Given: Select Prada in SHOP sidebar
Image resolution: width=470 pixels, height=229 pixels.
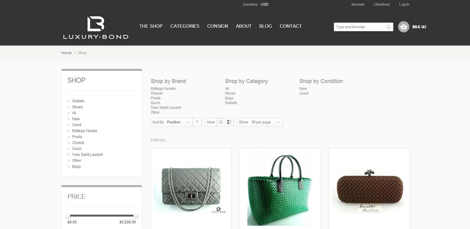Looking at the screenshot, I should [77, 137].
